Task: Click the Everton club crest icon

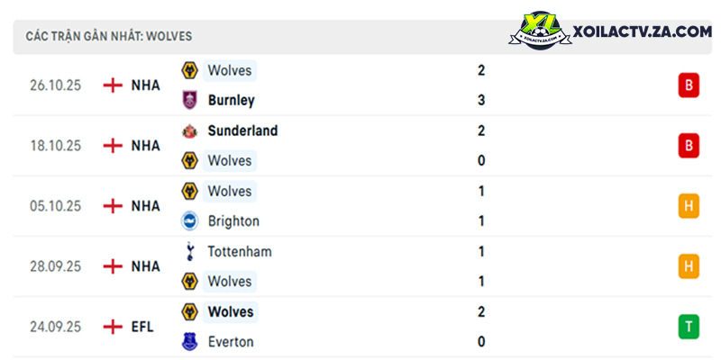Action: point(189,342)
